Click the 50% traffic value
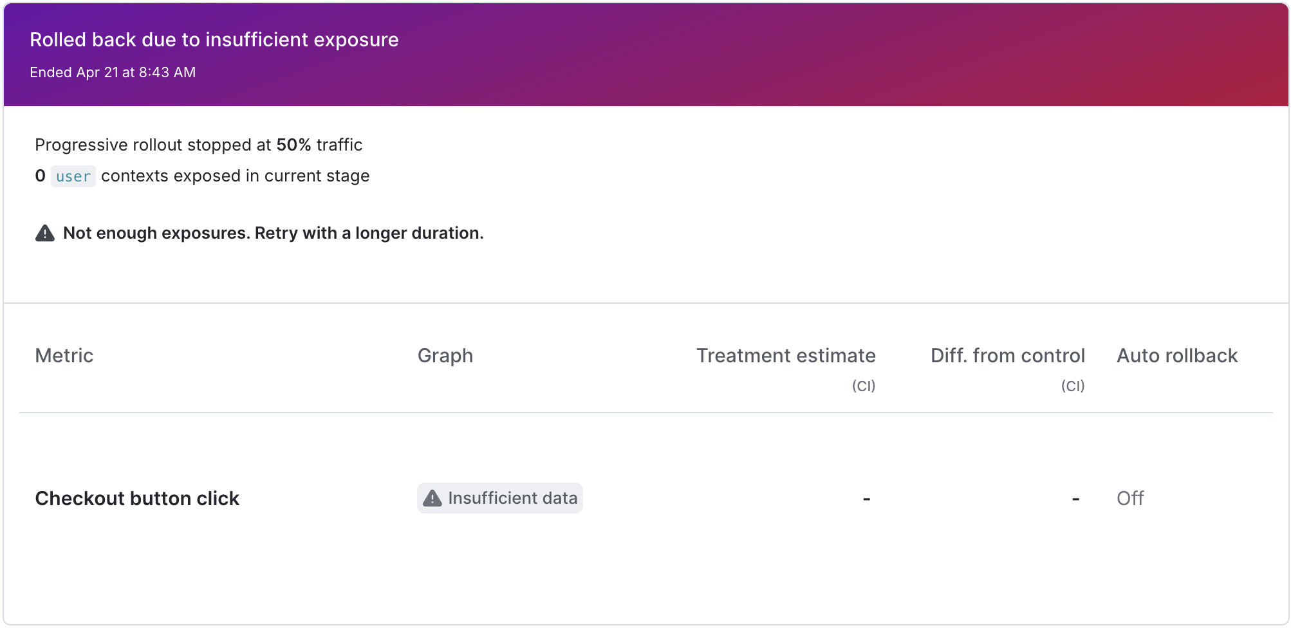Image resolution: width=1291 pixels, height=628 pixels. [x=293, y=145]
